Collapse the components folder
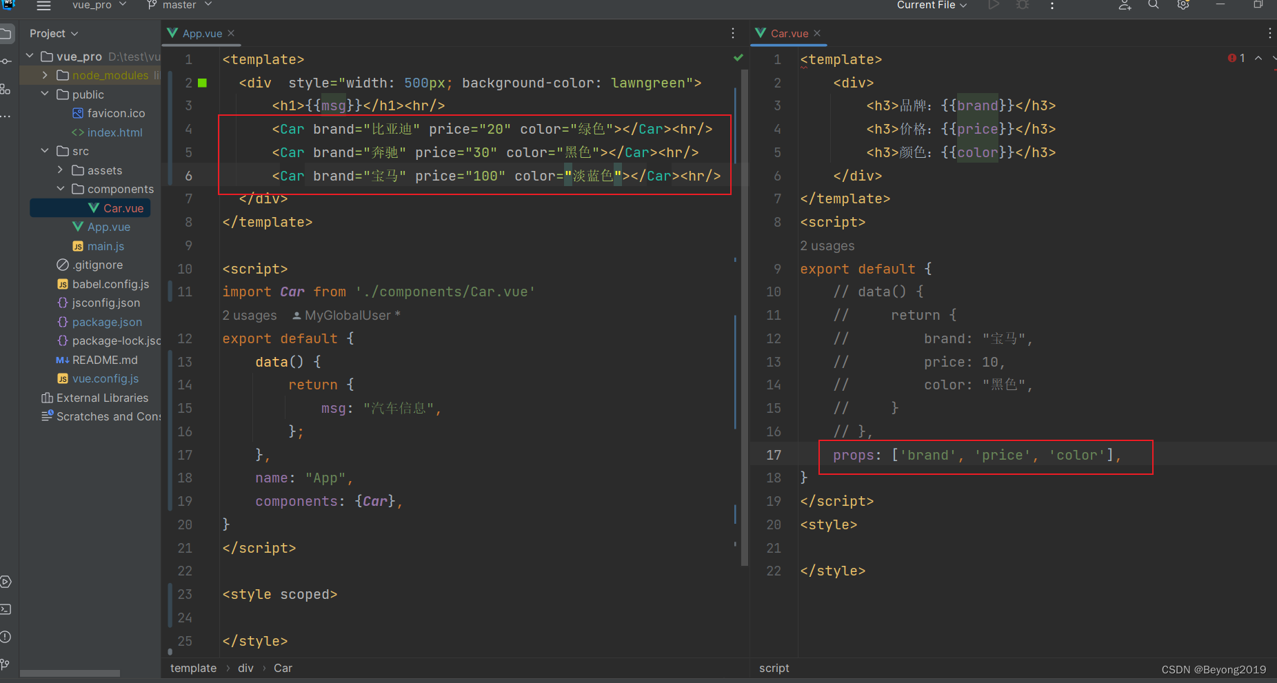1277x683 pixels. click(x=60, y=188)
